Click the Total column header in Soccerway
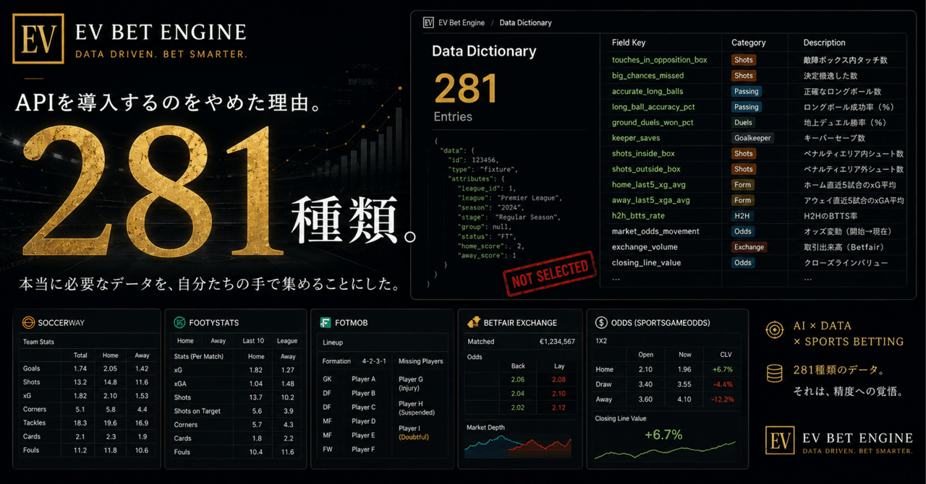Screen dimensions: 926x484 point(80,355)
